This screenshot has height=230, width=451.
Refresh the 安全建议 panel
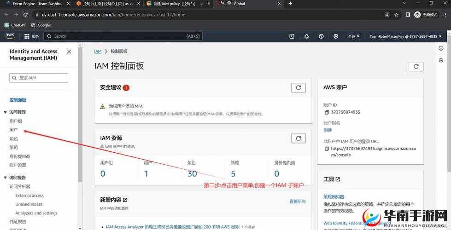298,87
